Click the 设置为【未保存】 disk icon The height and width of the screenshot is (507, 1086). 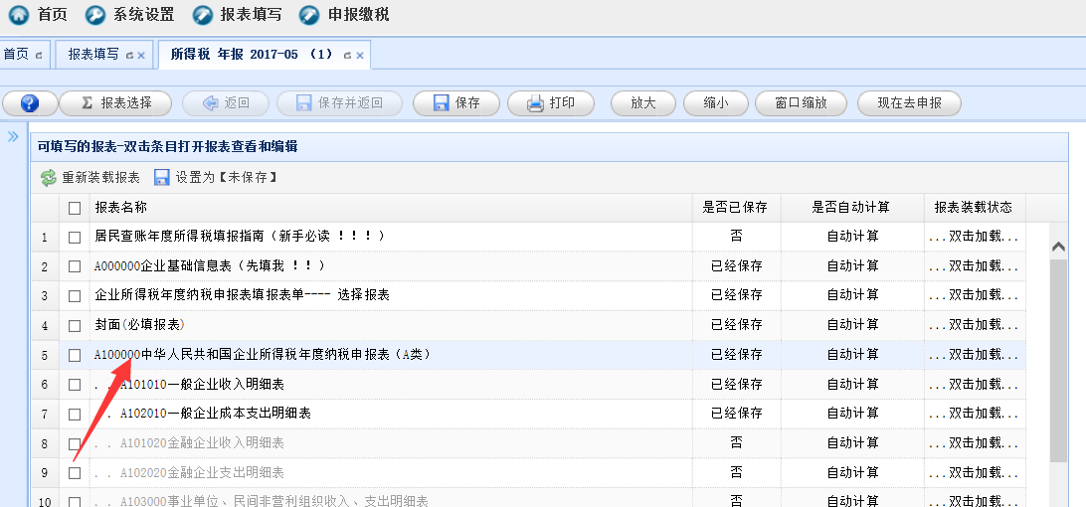[x=162, y=178]
